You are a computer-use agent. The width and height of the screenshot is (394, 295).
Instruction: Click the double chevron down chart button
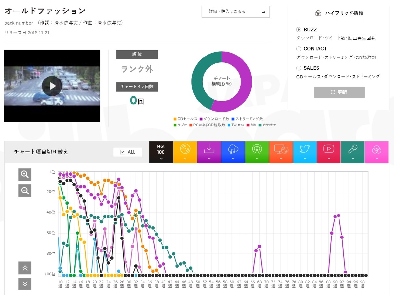click(x=25, y=284)
